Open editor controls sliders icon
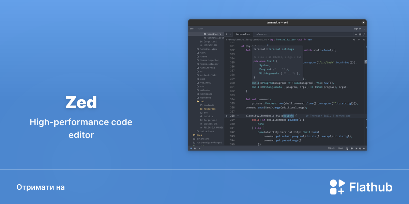409x204 pixels. pos(364,39)
